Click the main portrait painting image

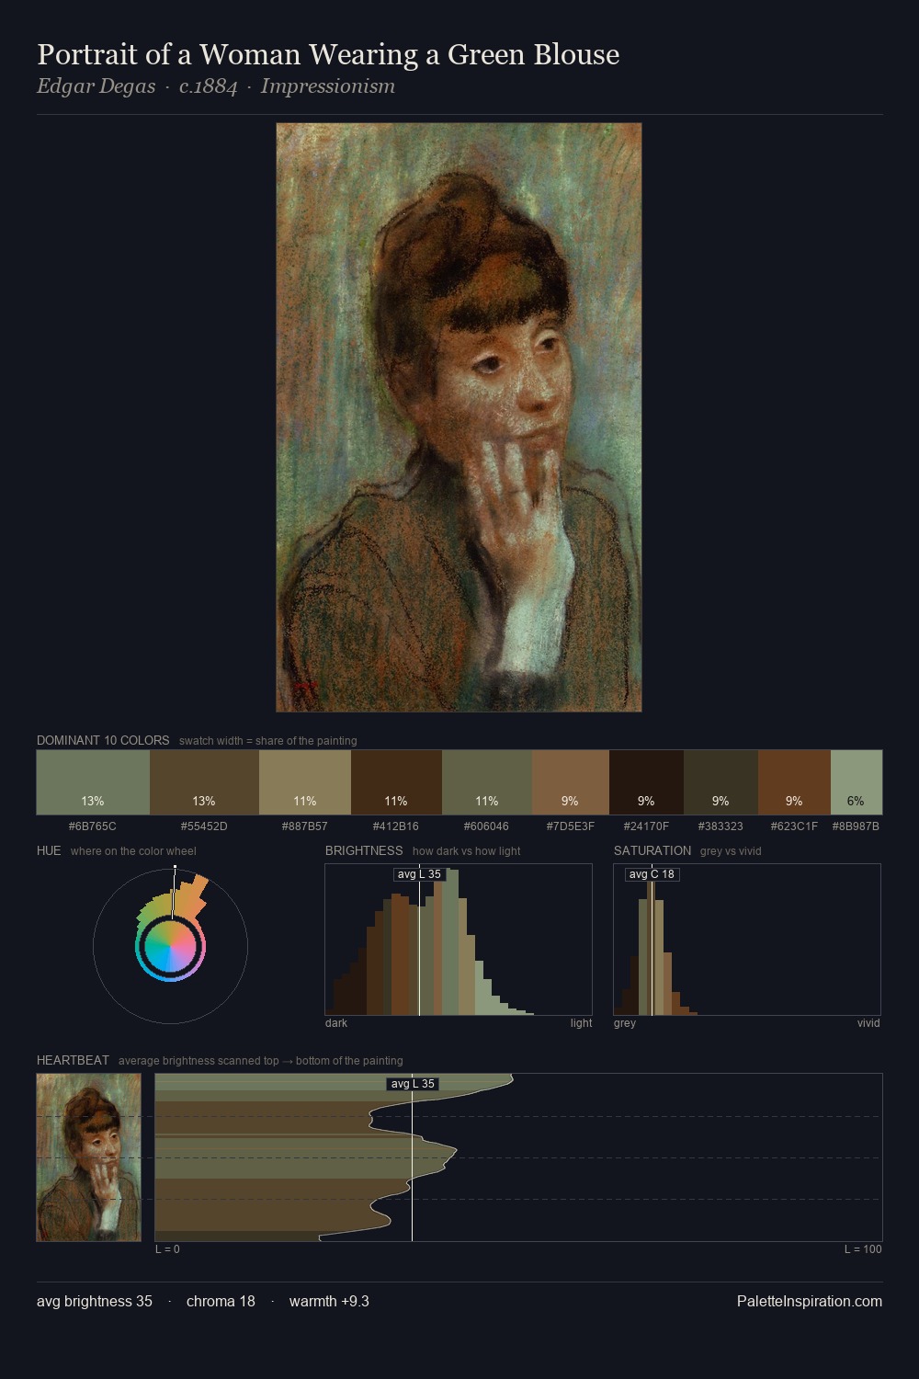(x=459, y=417)
